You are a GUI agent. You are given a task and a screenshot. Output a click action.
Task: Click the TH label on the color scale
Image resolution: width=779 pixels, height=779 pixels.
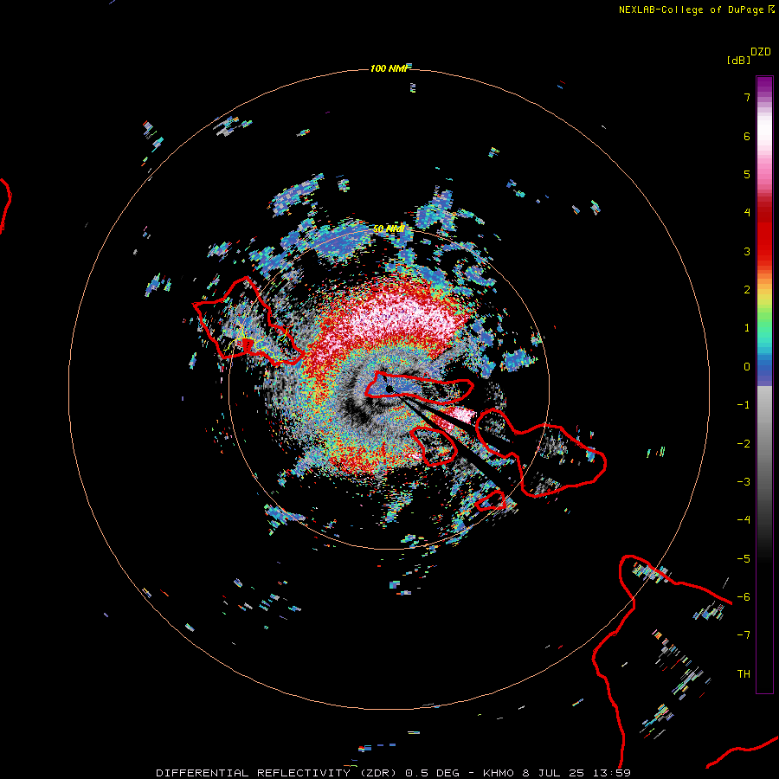tap(744, 673)
